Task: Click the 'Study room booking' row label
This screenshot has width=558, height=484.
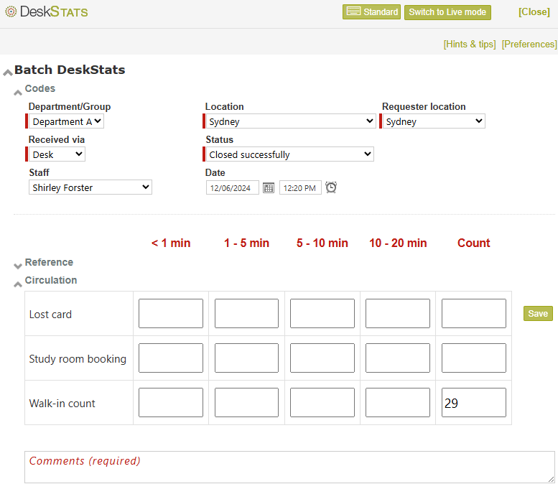Action: click(x=78, y=359)
